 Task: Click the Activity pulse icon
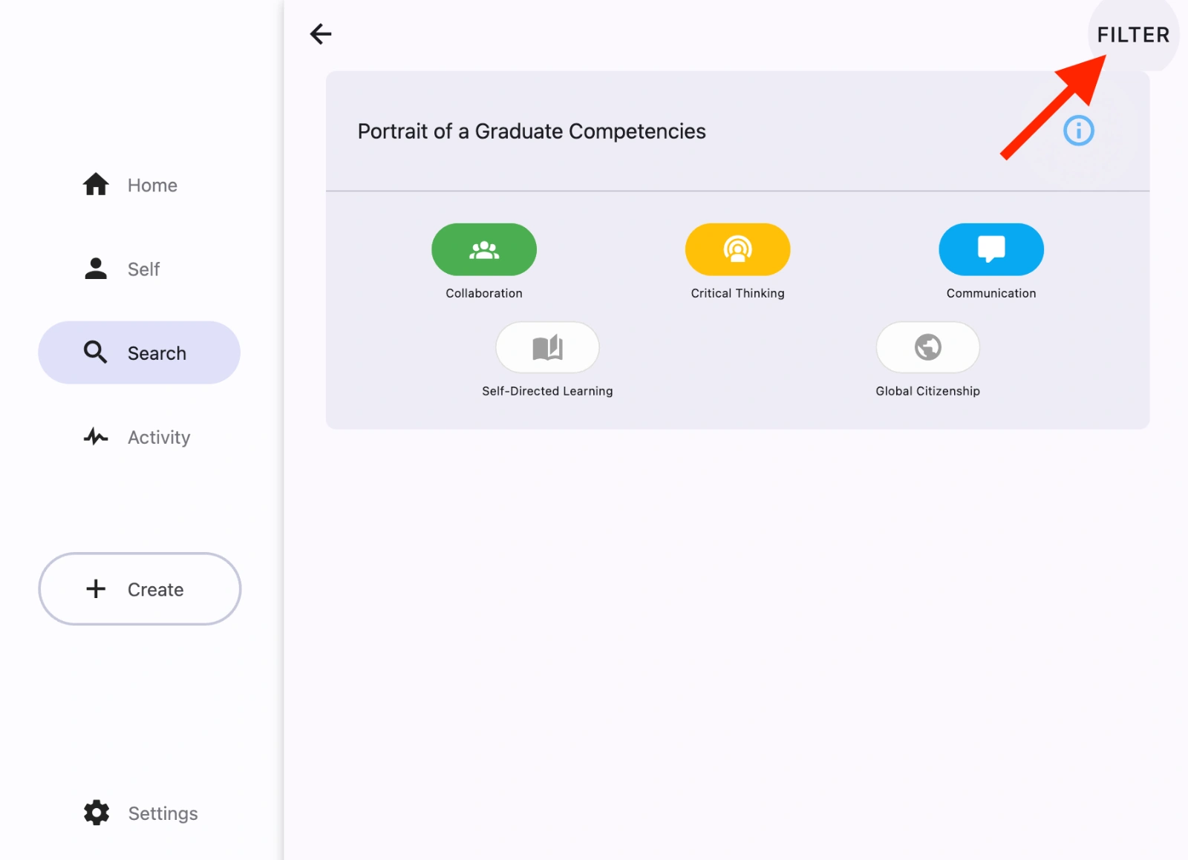pyautogui.click(x=96, y=437)
